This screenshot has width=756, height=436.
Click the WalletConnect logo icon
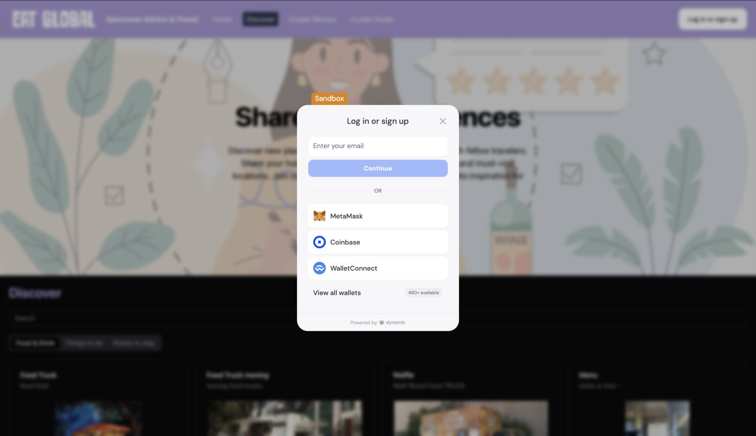319,268
